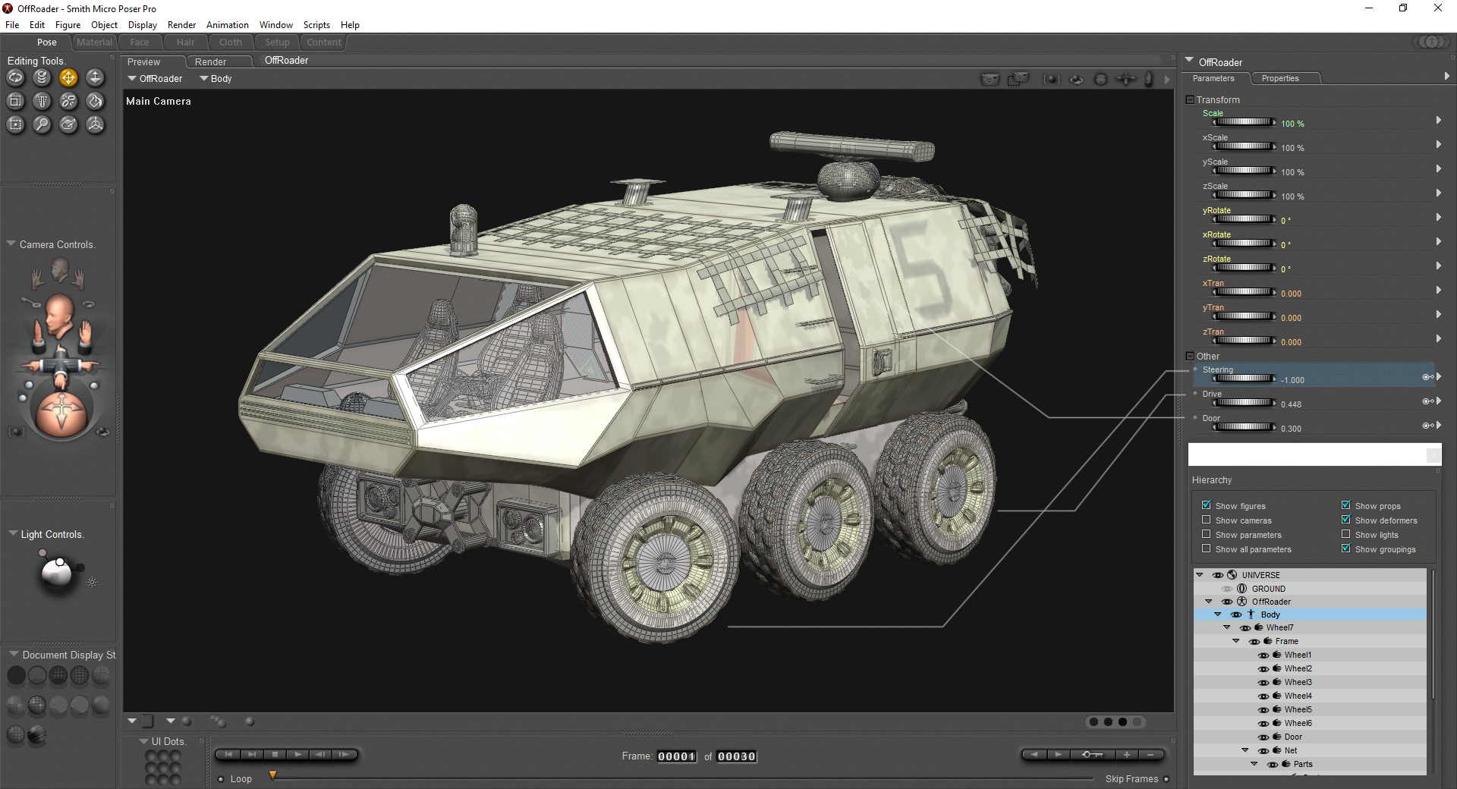1457x789 pixels.
Task: Switch to the Material room tab
Action: (x=94, y=42)
